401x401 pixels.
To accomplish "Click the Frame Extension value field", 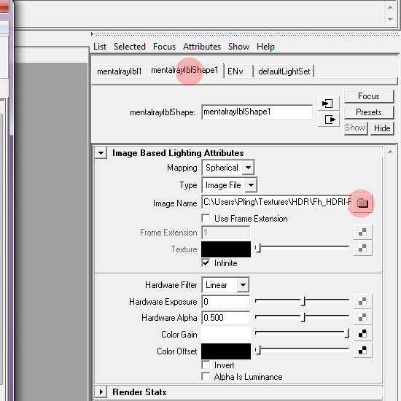I will click(x=225, y=233).
